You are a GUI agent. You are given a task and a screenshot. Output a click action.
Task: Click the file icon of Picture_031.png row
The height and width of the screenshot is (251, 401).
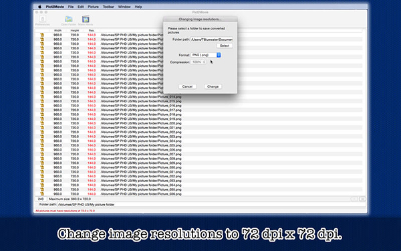pos(42,172)
